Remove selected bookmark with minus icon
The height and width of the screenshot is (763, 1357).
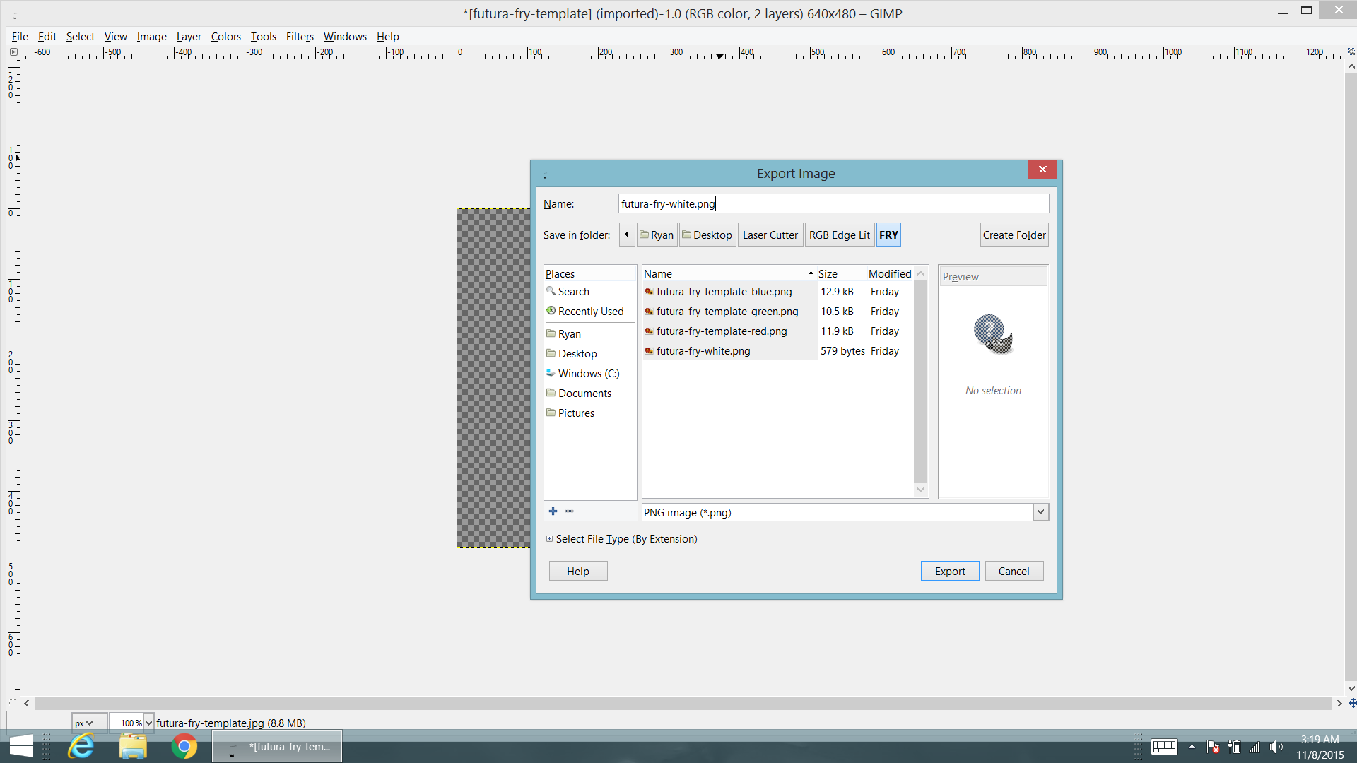tap(569, 511)
